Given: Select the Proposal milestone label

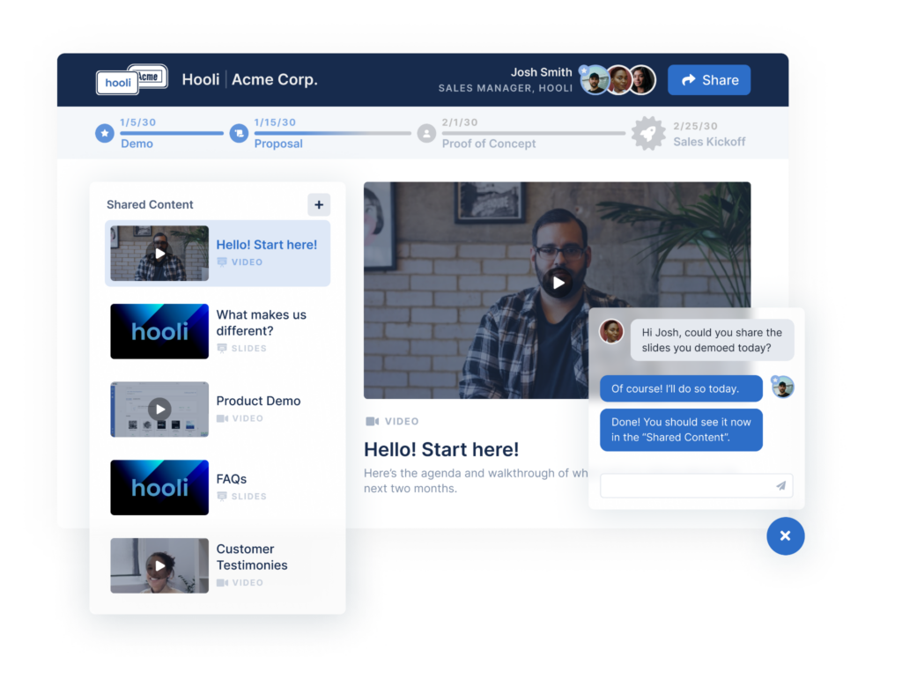Looking at the screenshot, I should [278, 143].
